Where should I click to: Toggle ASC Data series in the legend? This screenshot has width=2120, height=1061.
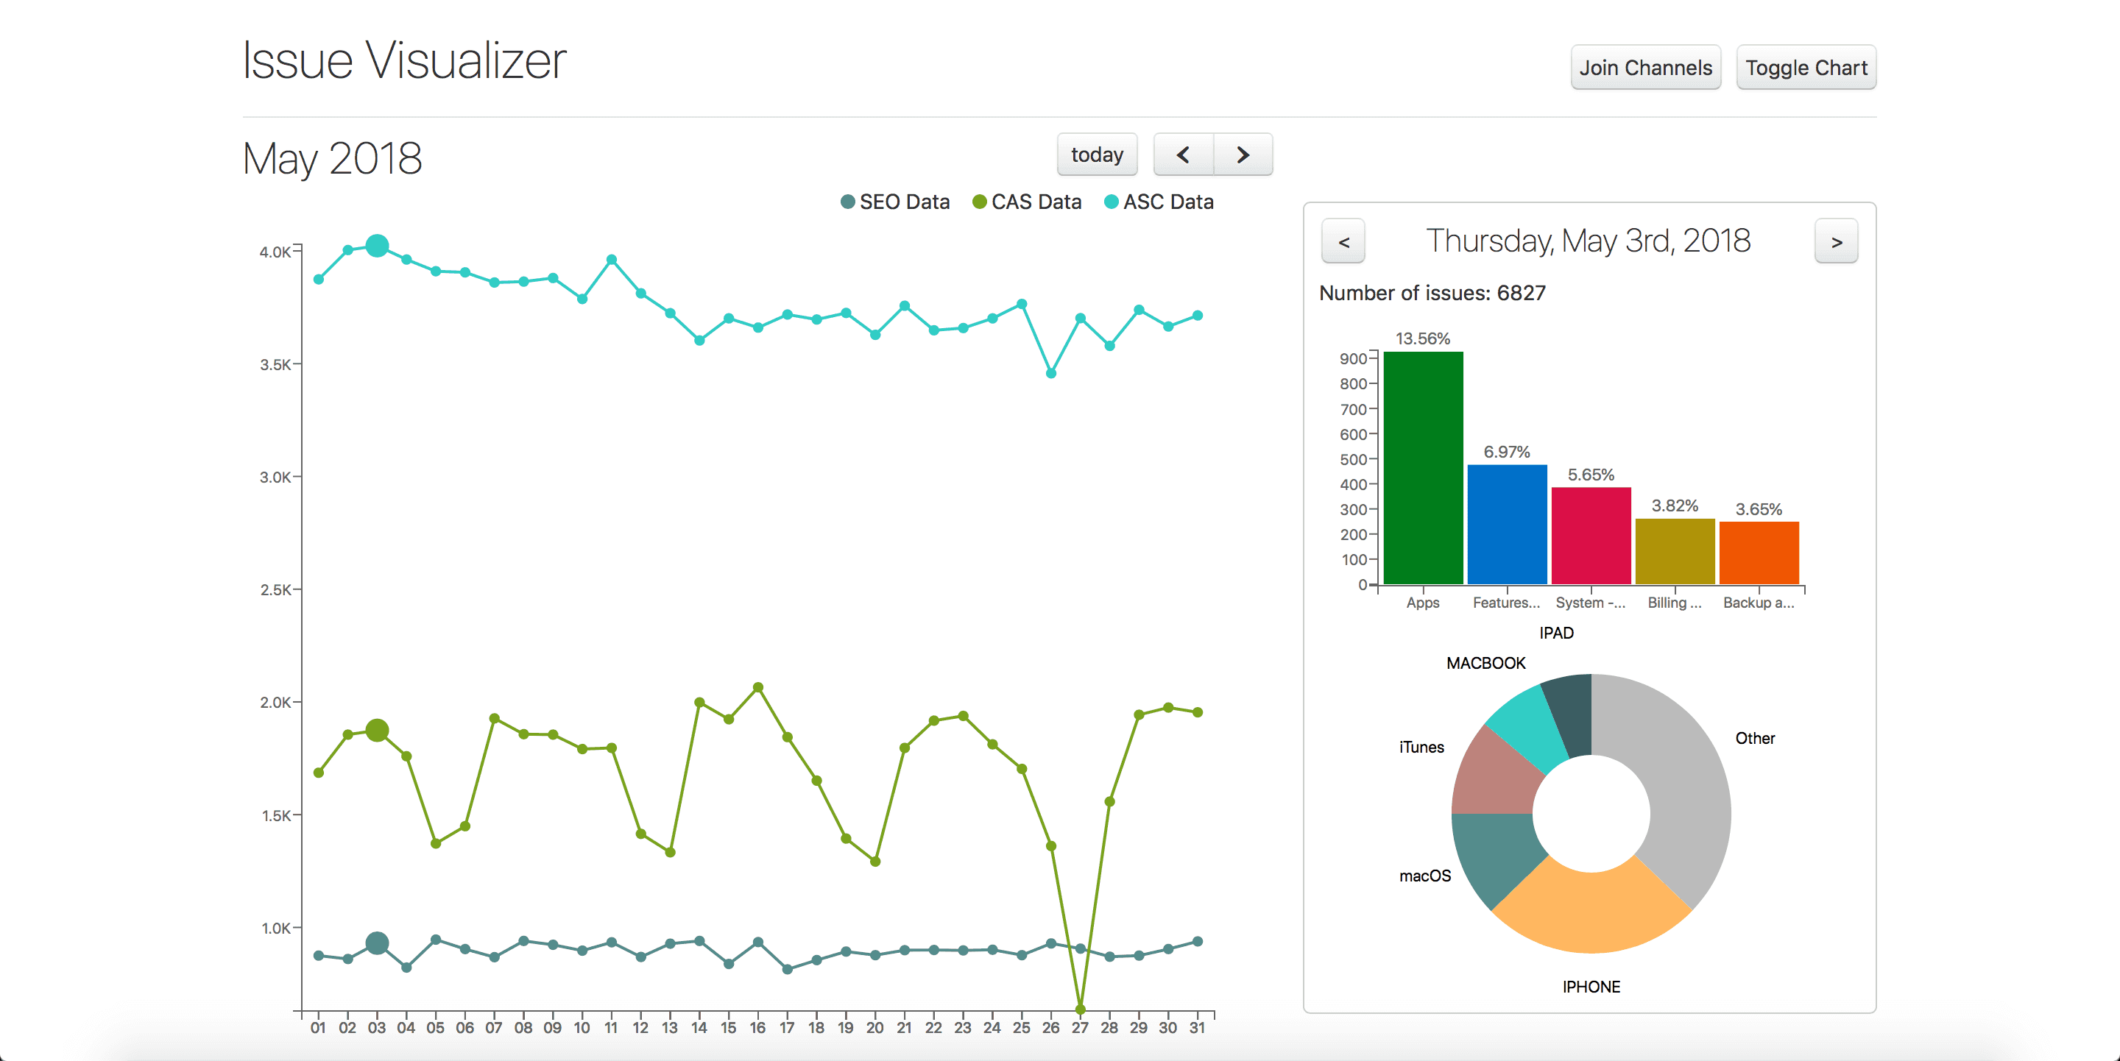tap(1159, 202)
